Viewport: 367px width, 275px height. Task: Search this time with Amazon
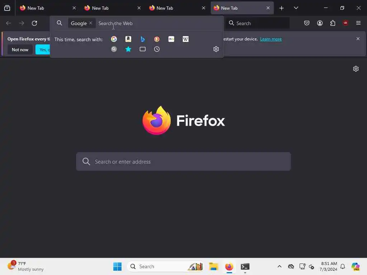128,39
